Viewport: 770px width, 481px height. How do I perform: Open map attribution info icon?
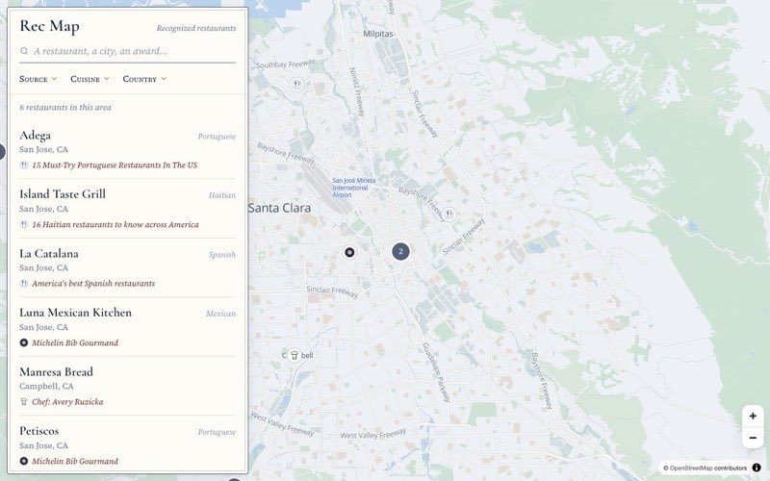click(757, 468)
